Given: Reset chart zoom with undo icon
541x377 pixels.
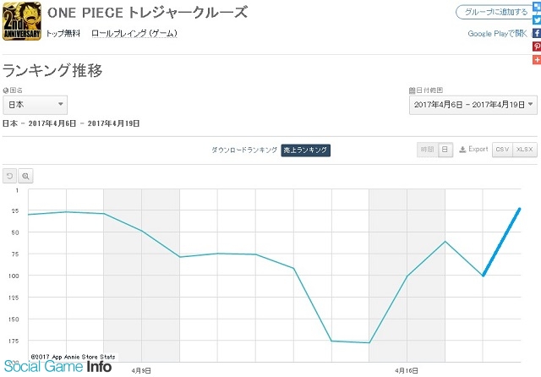Looking at the screenshot, I should 9,176.
